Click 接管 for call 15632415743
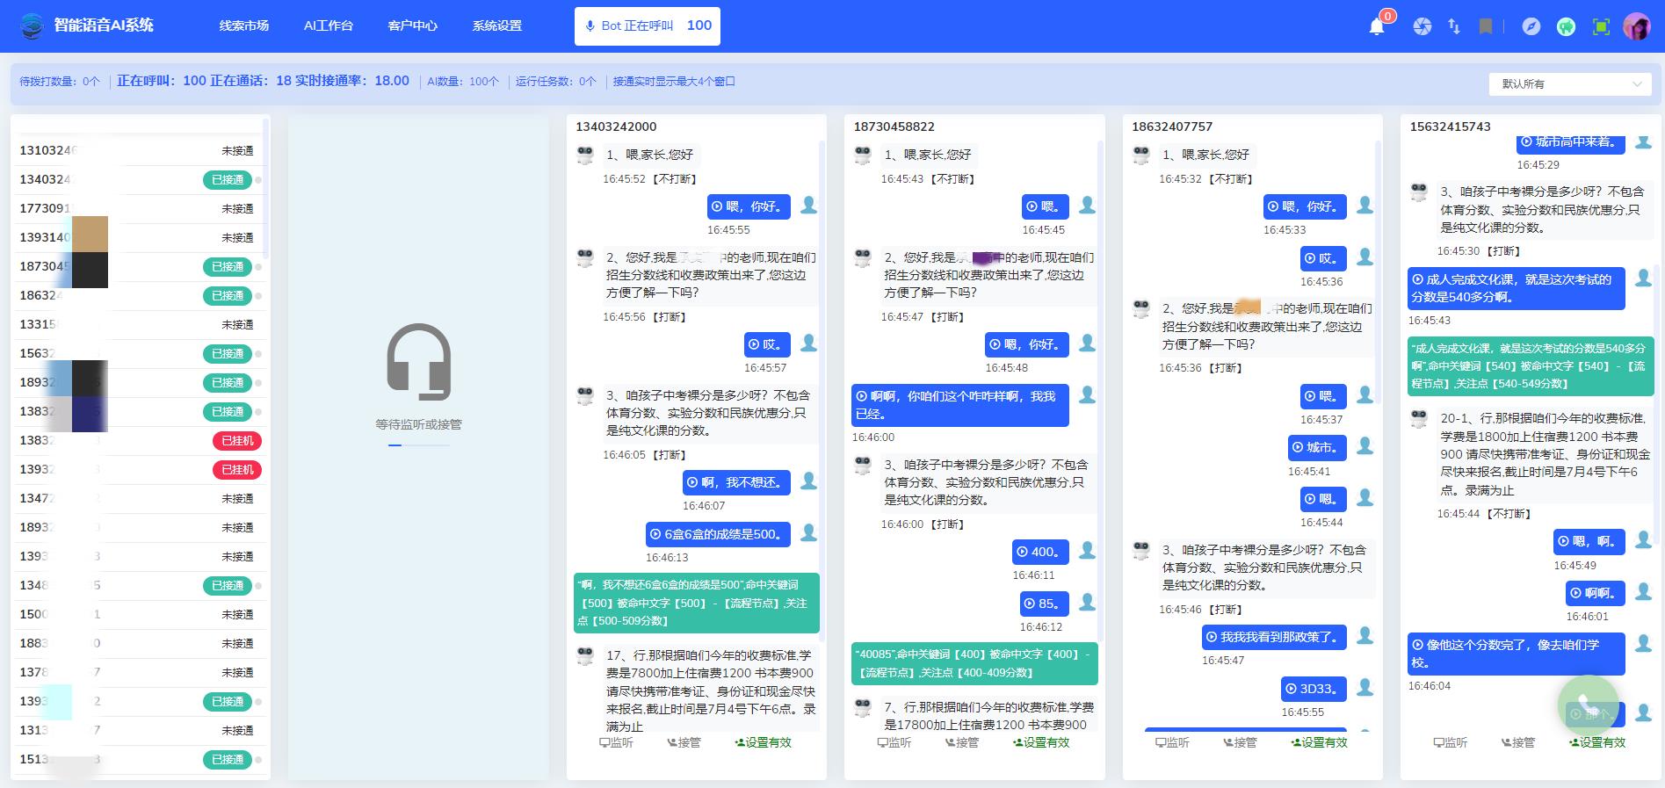Image resolution: width=1665 pixels, height=788 pixels. coord(1517,742)
